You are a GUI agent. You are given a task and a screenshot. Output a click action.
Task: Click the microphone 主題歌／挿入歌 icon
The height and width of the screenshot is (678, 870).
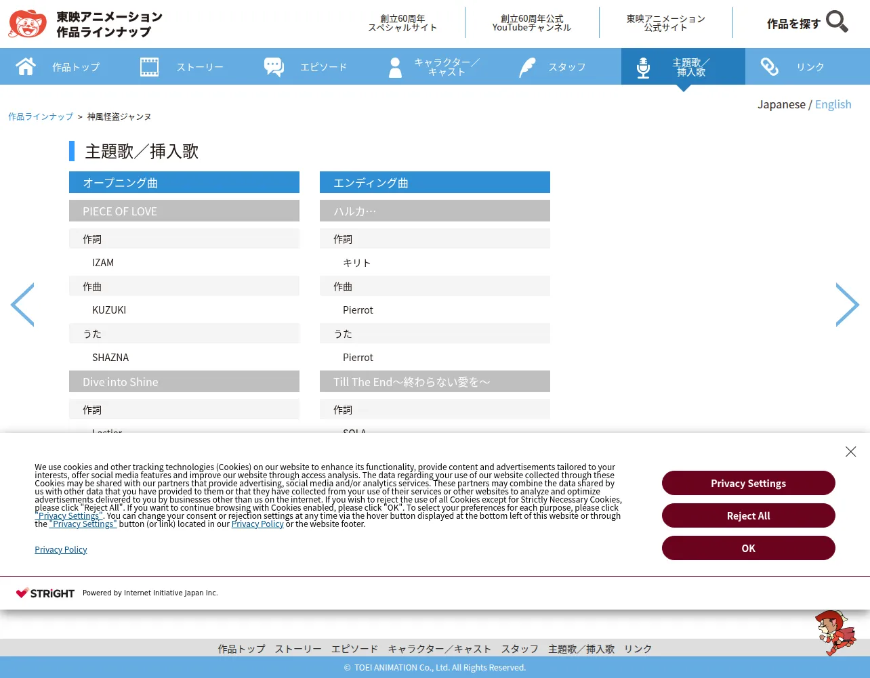point(643,67)
